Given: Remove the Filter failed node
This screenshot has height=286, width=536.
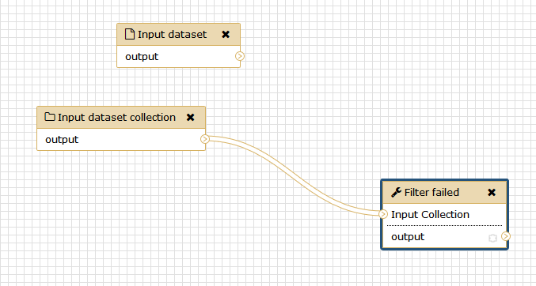Looking at the screenshot, I should pos(492,193).
